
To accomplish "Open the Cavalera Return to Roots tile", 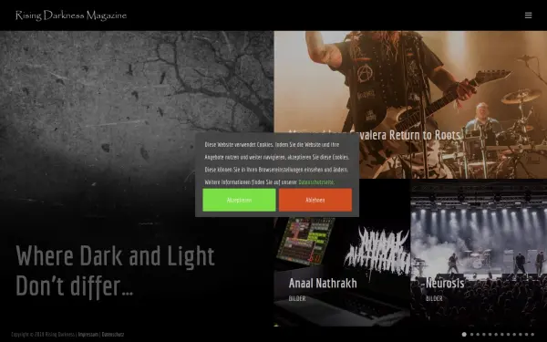I will [x=410, y=105].
